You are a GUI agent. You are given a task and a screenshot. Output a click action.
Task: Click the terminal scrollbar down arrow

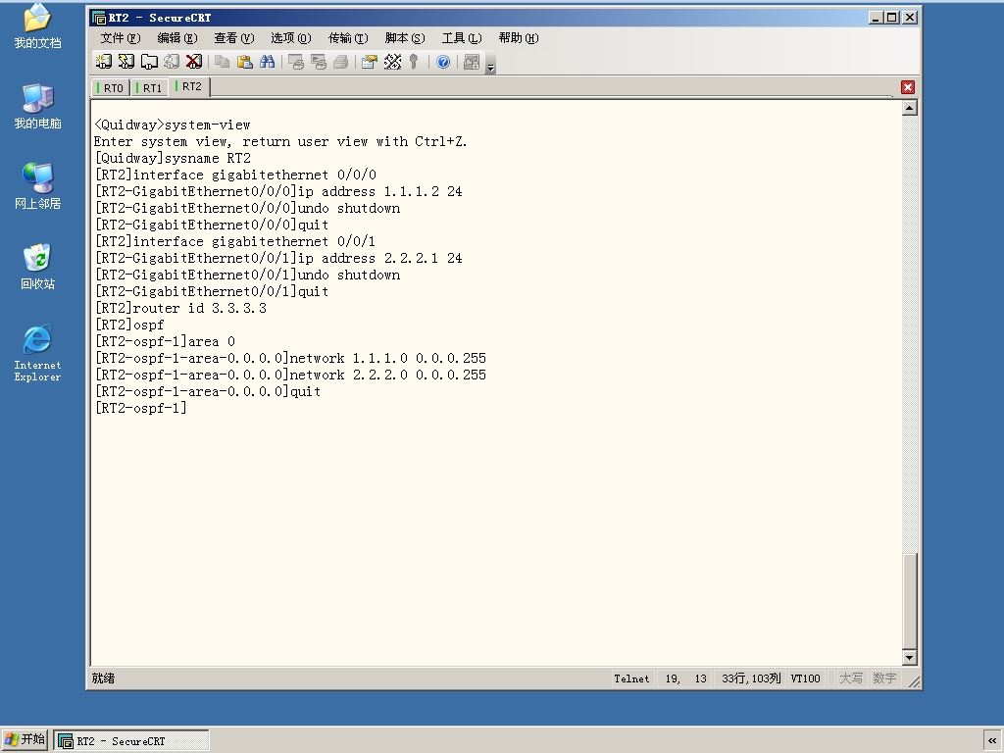tap(909, 657)
